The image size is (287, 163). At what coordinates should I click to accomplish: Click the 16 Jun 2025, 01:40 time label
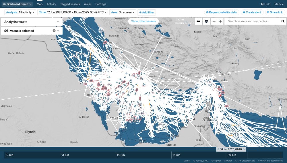231,149
